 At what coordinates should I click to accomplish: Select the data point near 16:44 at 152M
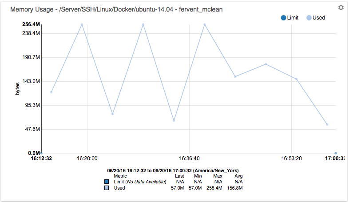point(235,76)
